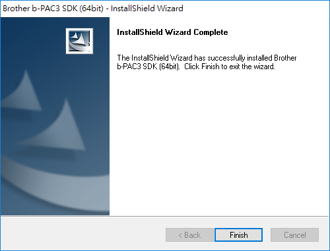Select the "InstallShield Wizard Complete" heading
This screenshot has width=330, height=251.
(x=172, y=32)
